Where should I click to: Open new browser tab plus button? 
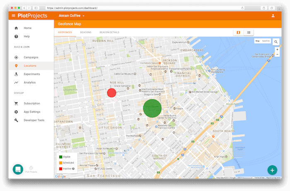tap(279, 9)
